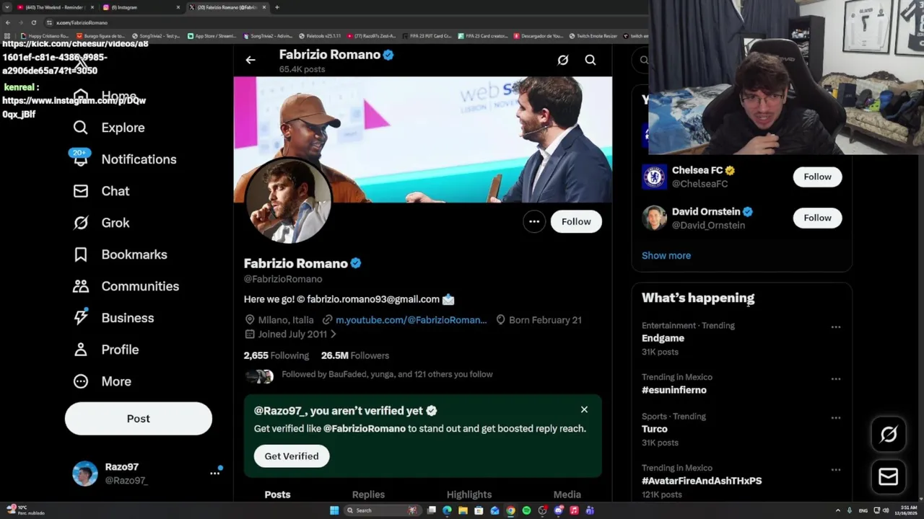Viewport: 924px width, 519px height.
Task: Follow Chelsea FC
Action: point(817,177)
